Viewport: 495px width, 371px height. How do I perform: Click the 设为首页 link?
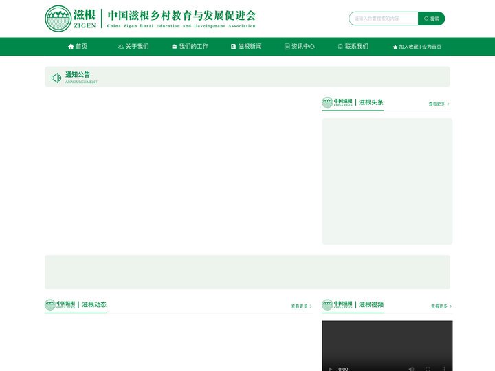[x=432, y=47]
